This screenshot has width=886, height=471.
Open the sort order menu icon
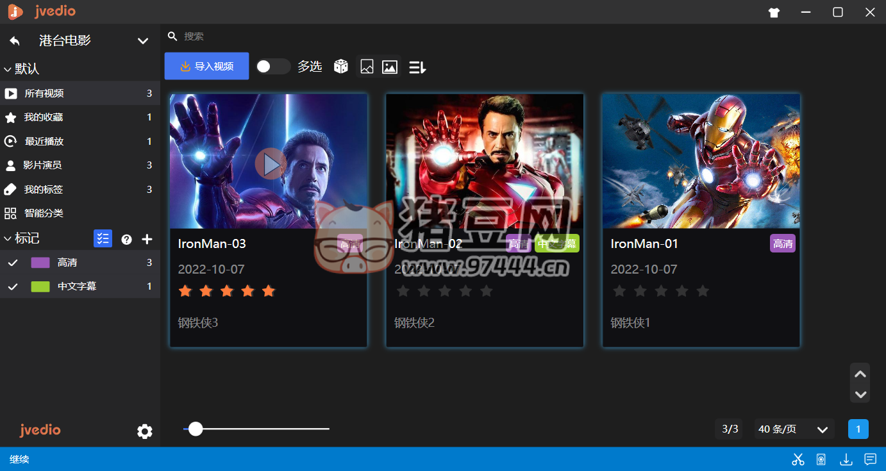417,67
